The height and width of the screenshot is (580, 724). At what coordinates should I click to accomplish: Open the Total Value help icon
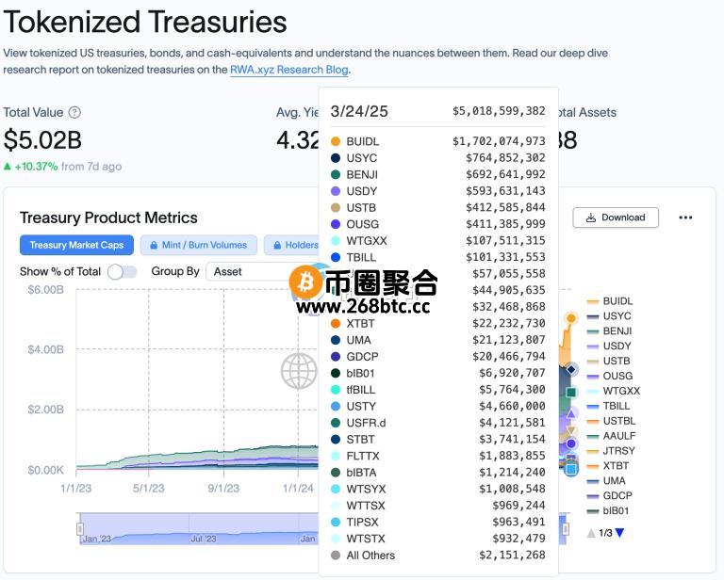click(x=74, y=112)
